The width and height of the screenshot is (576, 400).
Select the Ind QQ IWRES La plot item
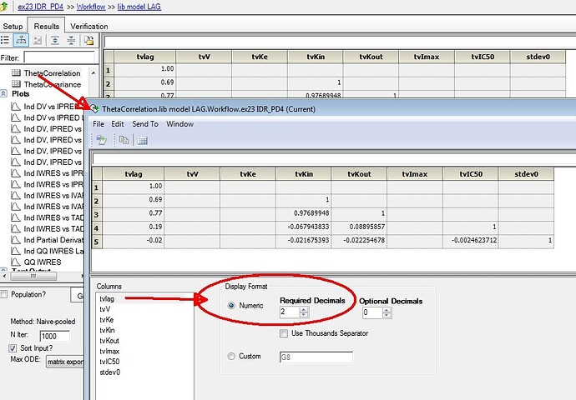[x=53, y=251]
